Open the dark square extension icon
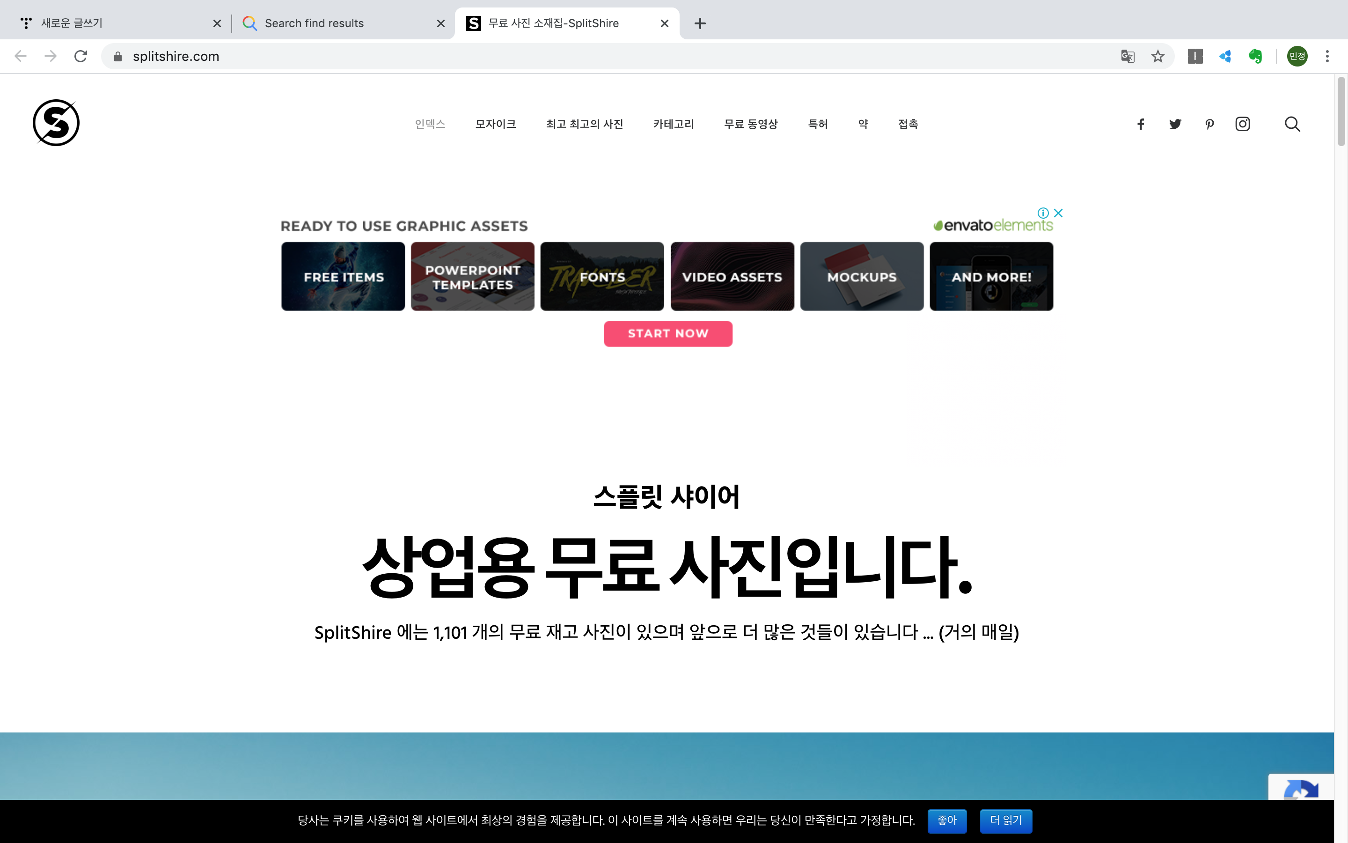 [x=1195, y=56]
